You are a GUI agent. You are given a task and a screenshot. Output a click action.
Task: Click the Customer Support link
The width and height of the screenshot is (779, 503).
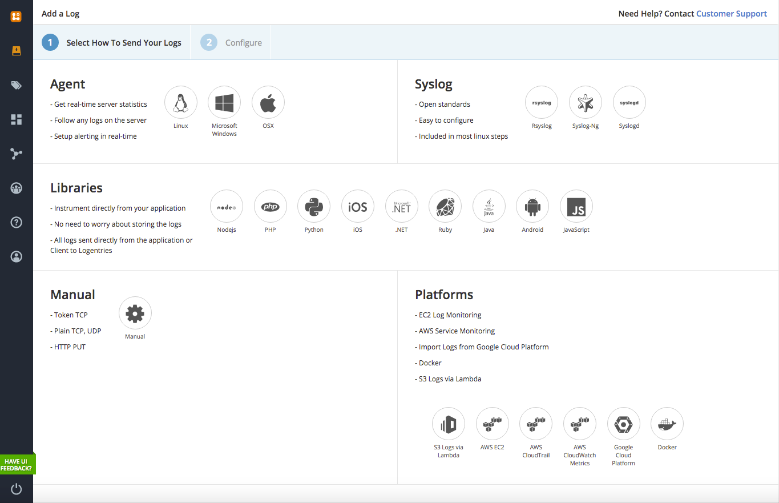tap(732, 14)
